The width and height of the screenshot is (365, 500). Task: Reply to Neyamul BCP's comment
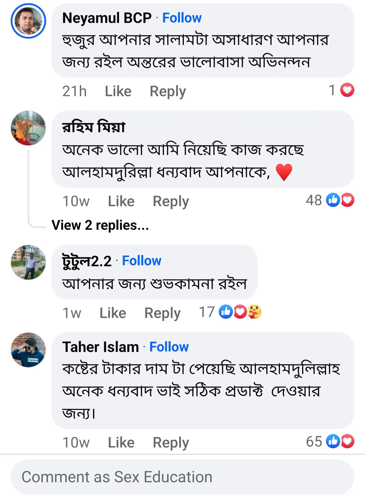[168, 91]
